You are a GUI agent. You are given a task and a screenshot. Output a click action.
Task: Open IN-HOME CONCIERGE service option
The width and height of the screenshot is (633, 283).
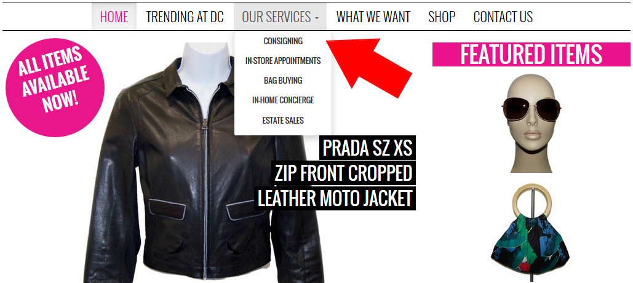(x=283, y=100)
